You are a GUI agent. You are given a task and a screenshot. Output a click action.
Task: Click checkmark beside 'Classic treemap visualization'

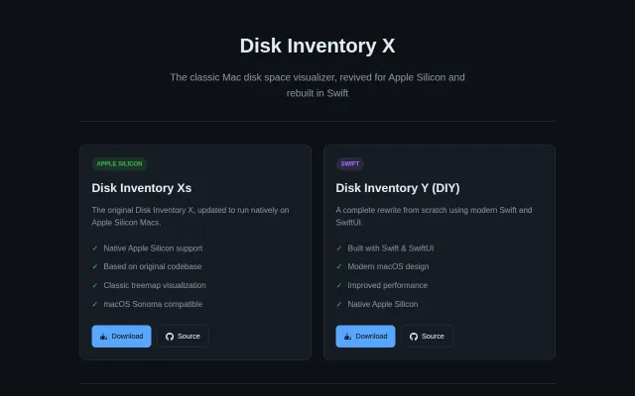[x=95, y=285]
